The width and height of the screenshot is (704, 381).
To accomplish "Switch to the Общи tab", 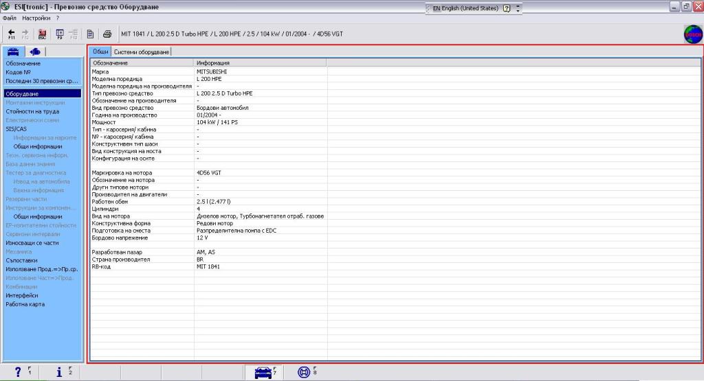I will [100, 51].
